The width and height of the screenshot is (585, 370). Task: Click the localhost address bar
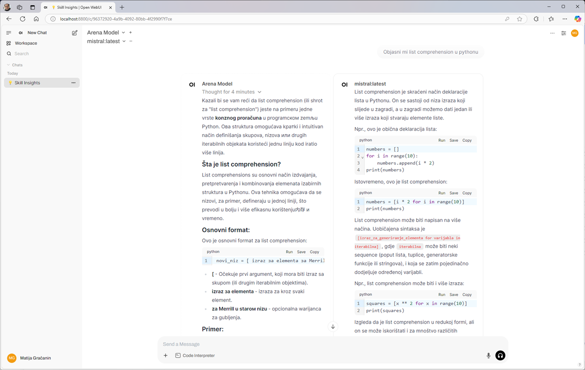tap(278, 19)
